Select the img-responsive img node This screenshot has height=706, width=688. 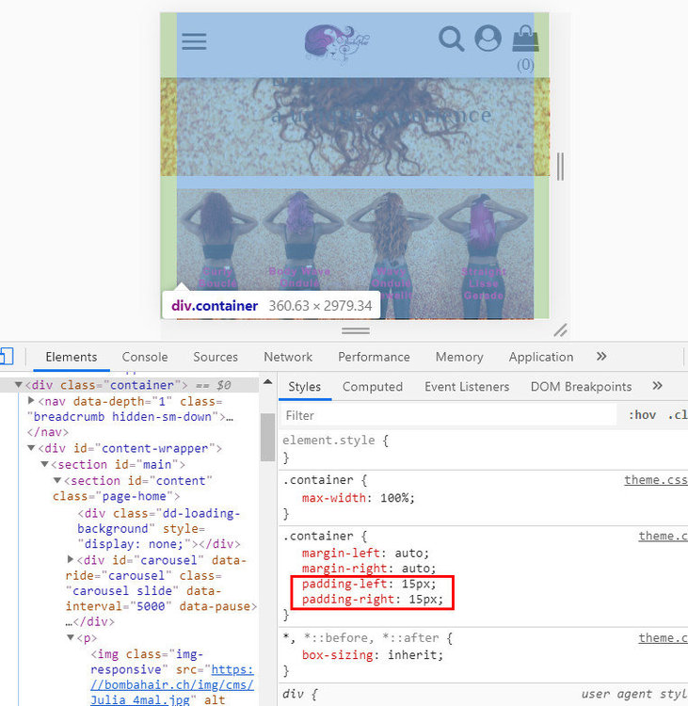(x=171, y=677)
